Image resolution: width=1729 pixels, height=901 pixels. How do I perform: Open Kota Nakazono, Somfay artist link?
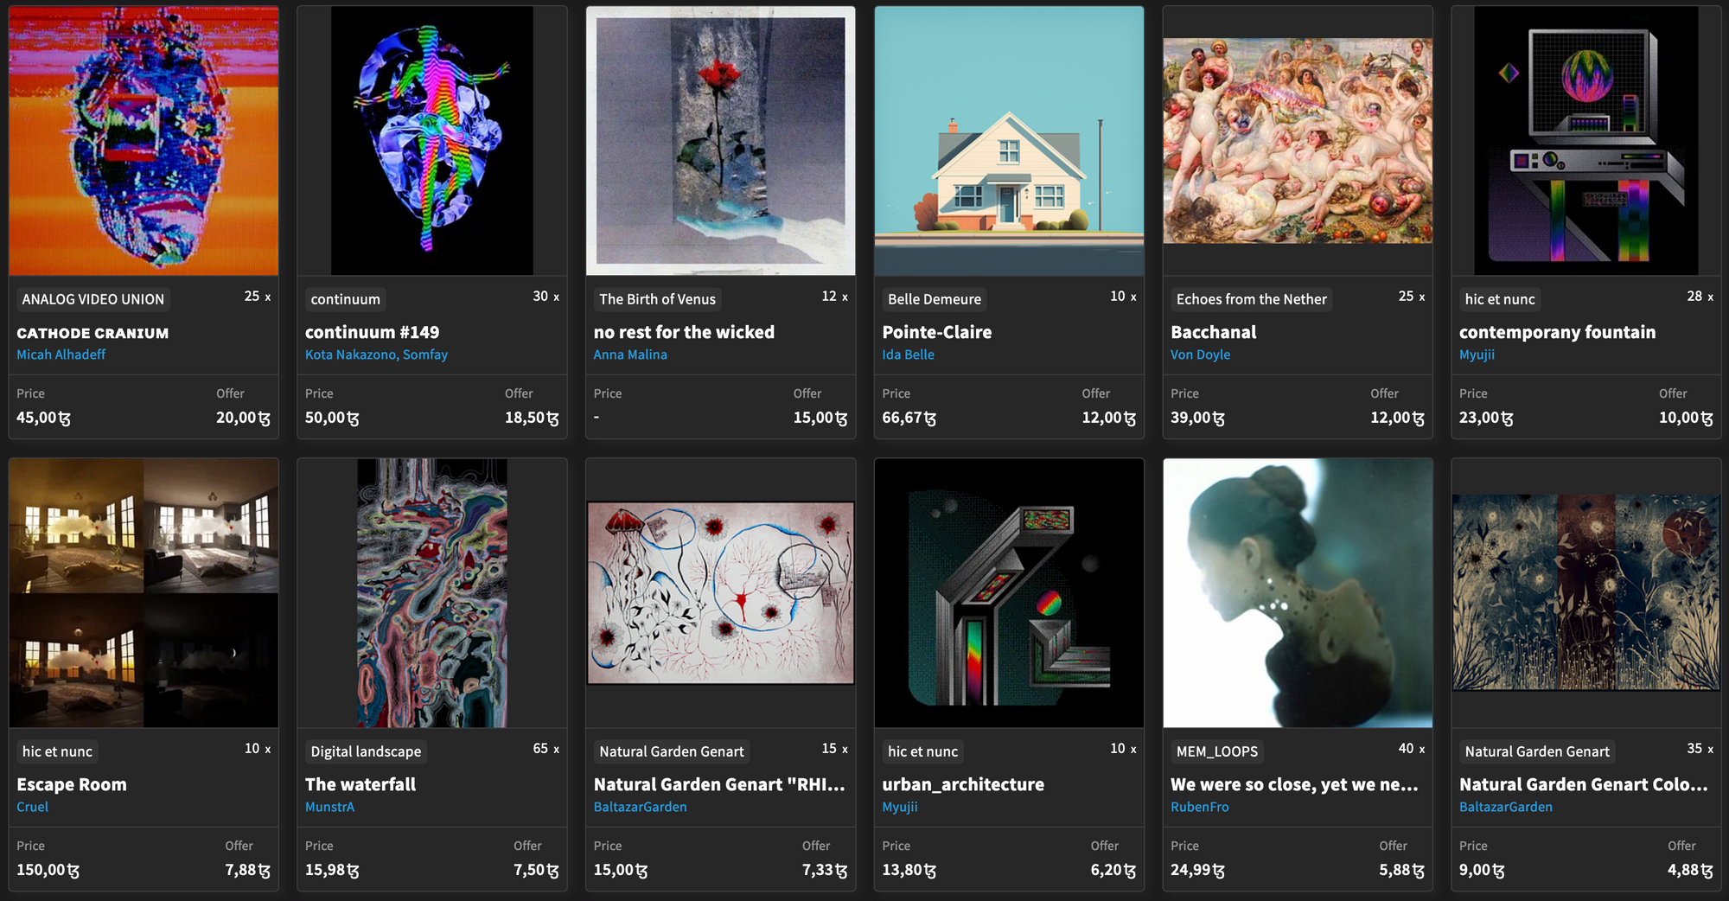point(376,355)
